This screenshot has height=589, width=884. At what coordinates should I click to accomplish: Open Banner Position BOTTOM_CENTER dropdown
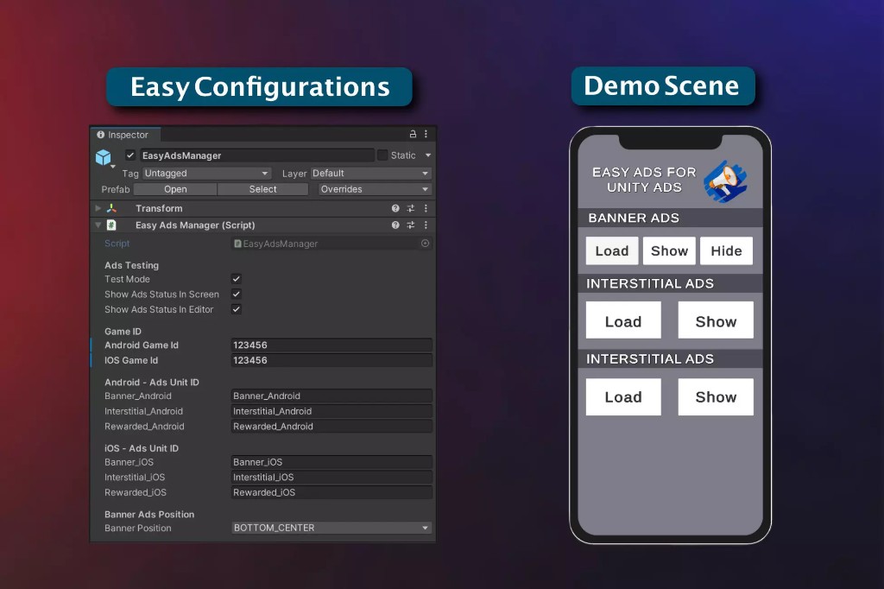(x=331, y=528)
